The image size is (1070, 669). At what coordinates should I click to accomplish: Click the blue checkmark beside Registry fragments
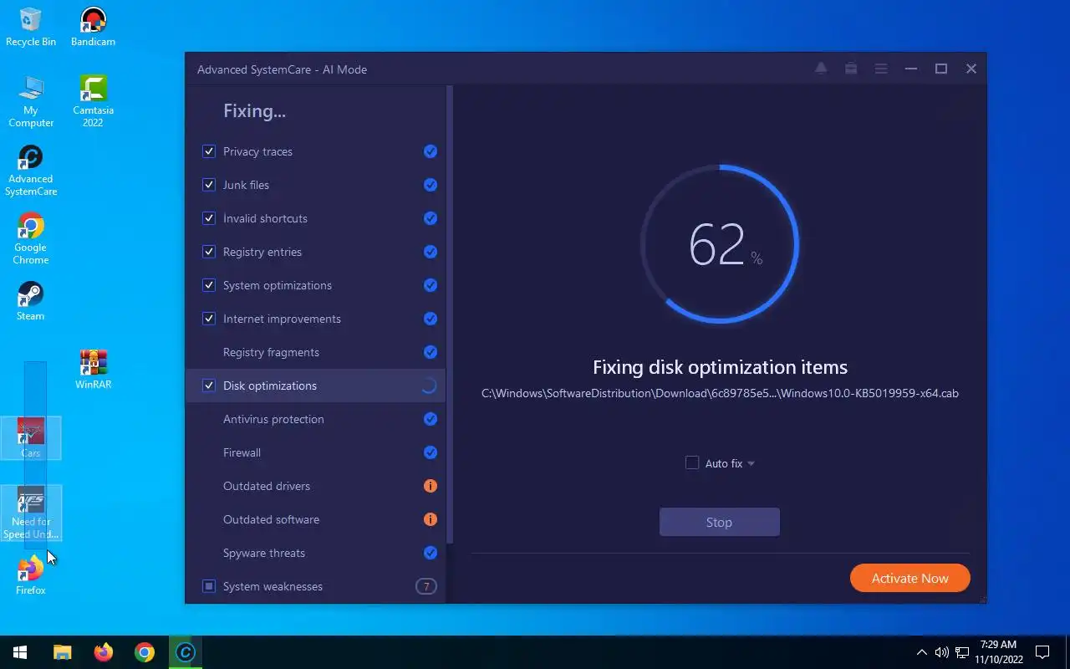click(x=431, y=352)
